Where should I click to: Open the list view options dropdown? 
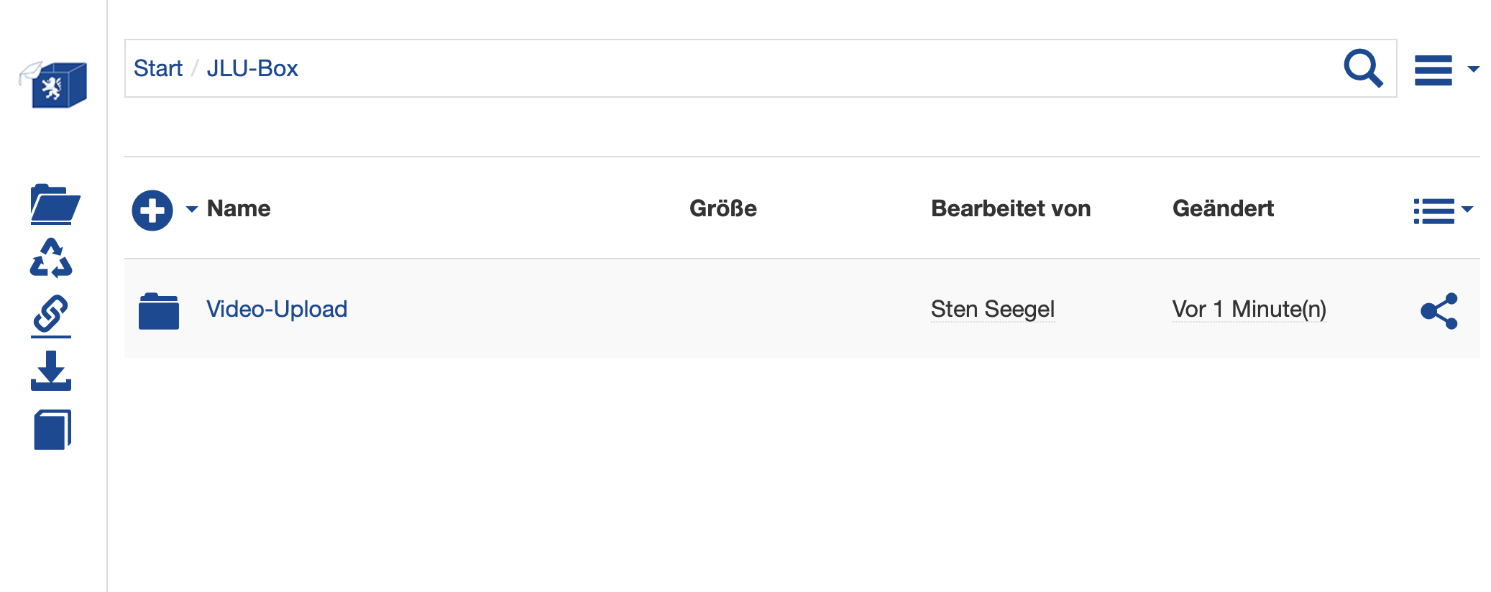[1442, 211]
